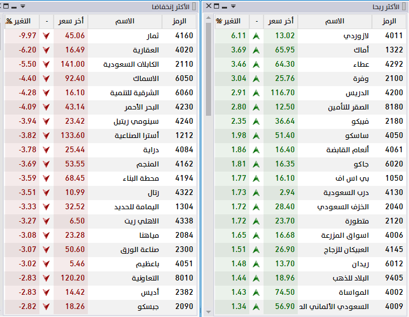Sort losers by الاسم column header
This screenshot has height=317, width=409.
tap(125, 21)
